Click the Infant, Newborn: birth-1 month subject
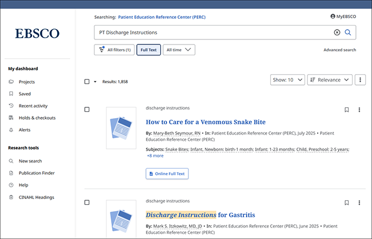372x239 pixels. 222,149
